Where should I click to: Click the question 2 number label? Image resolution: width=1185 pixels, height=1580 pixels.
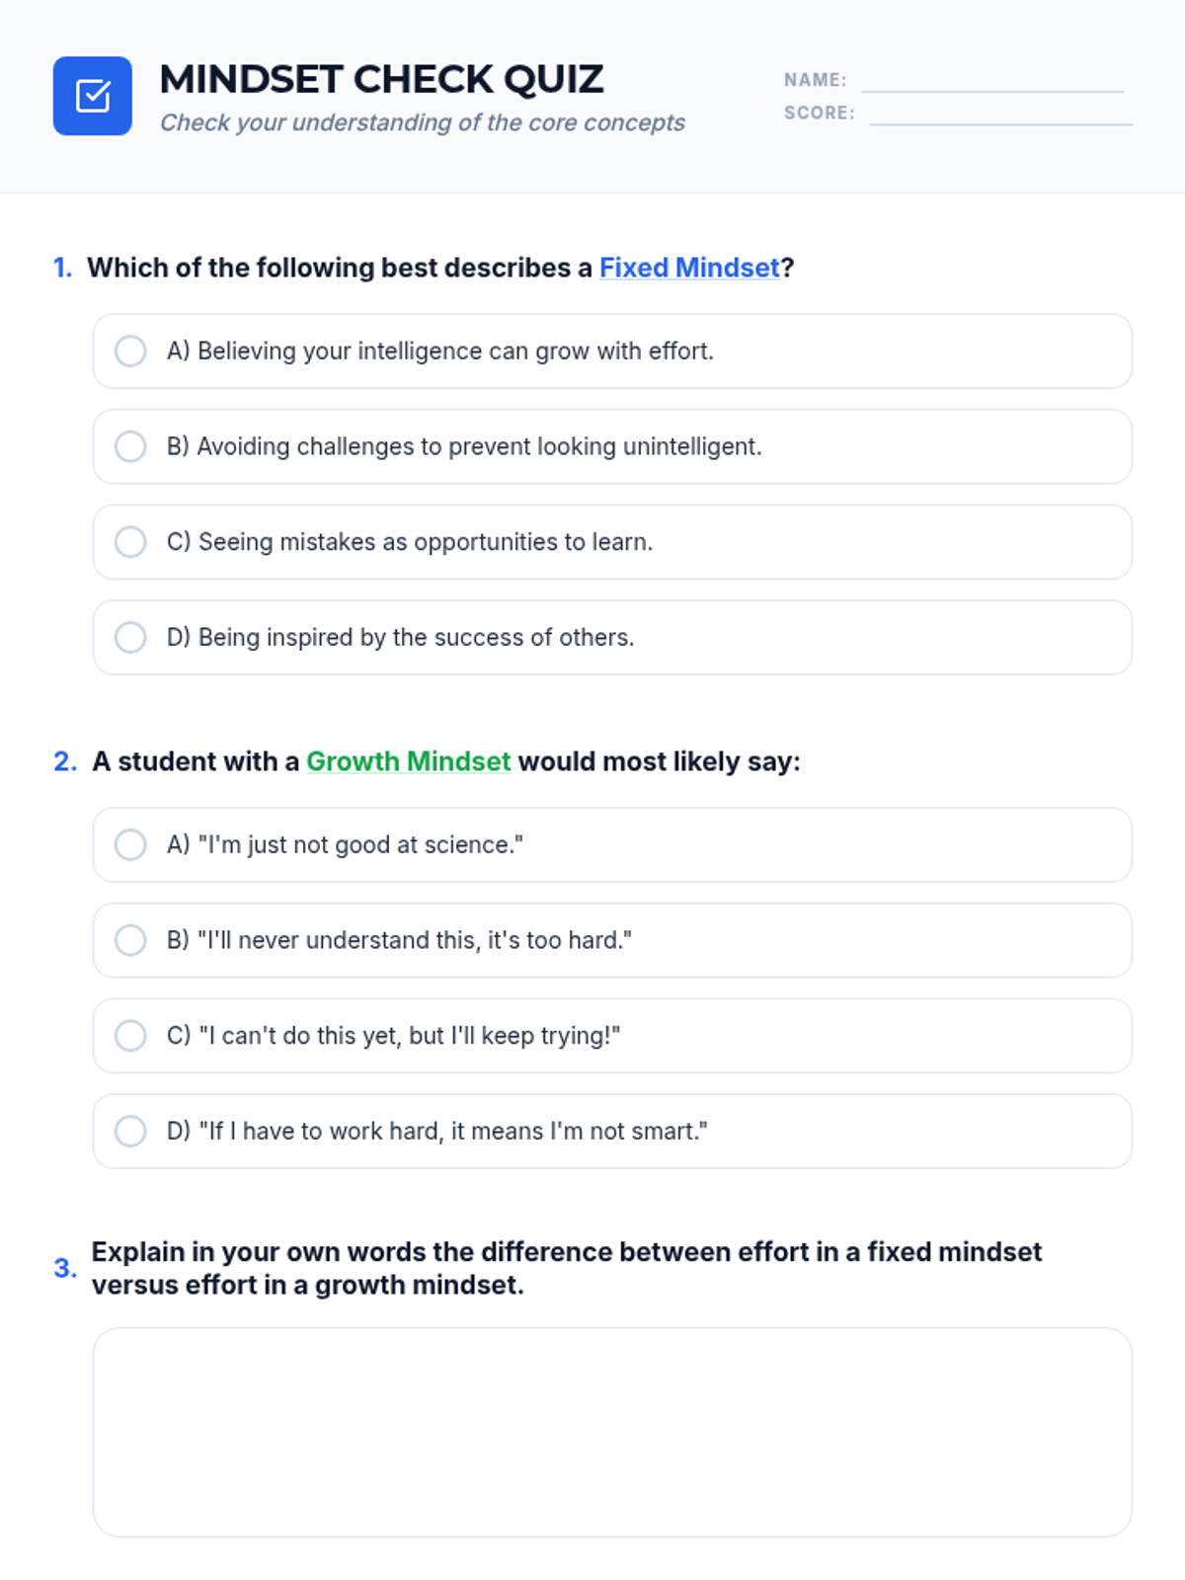click(x=65, y=761)
